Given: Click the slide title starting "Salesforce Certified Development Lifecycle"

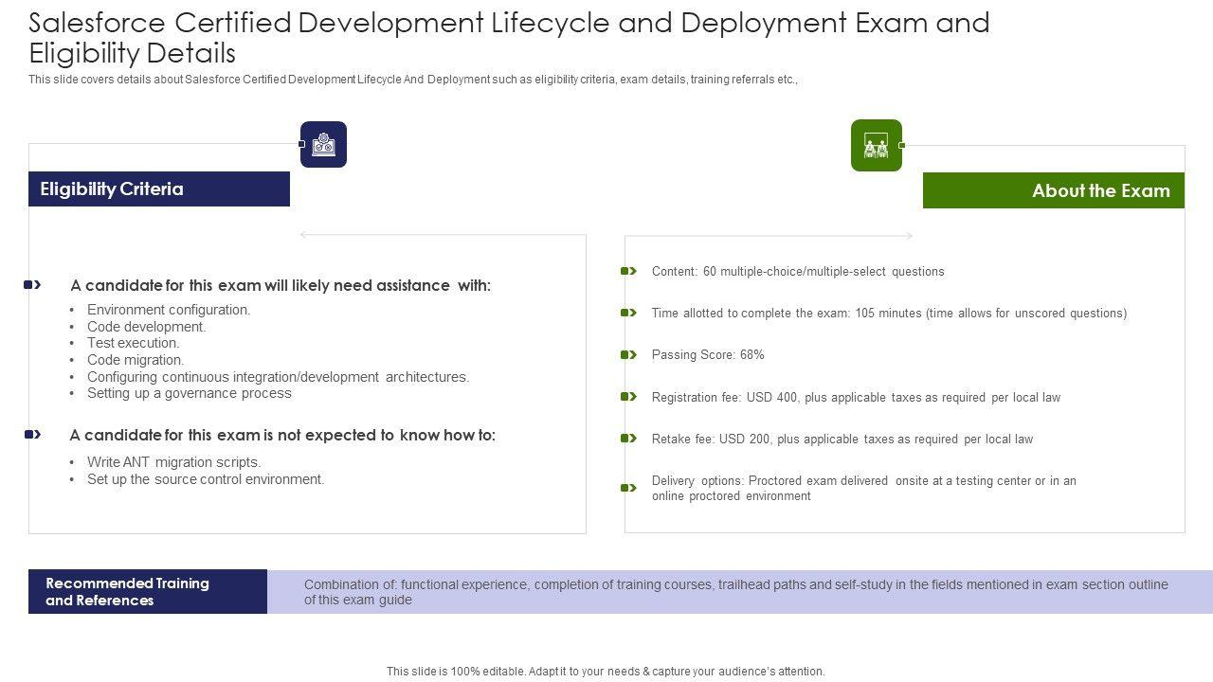Looking at the screenshot, I should pyautogui.click(x=510, y=37).
